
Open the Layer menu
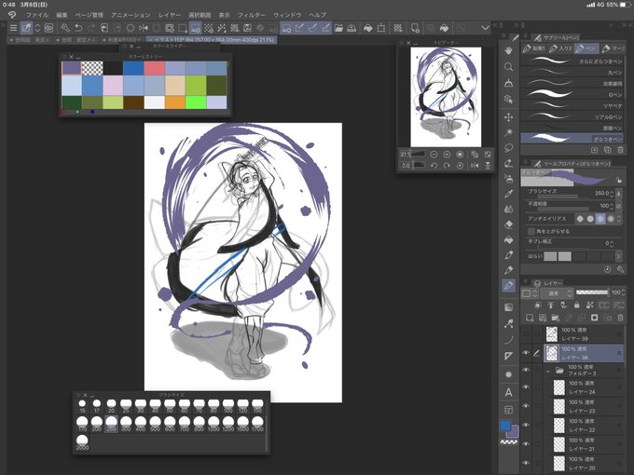pyautogui.click(x=170, y=15)
